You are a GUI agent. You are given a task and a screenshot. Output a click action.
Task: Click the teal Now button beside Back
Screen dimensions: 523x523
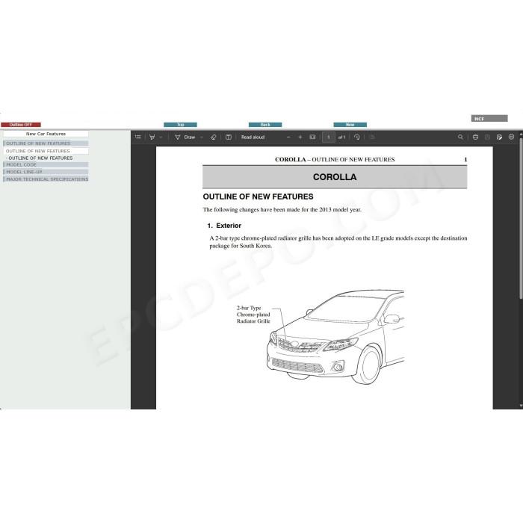(x=350, y=125)
